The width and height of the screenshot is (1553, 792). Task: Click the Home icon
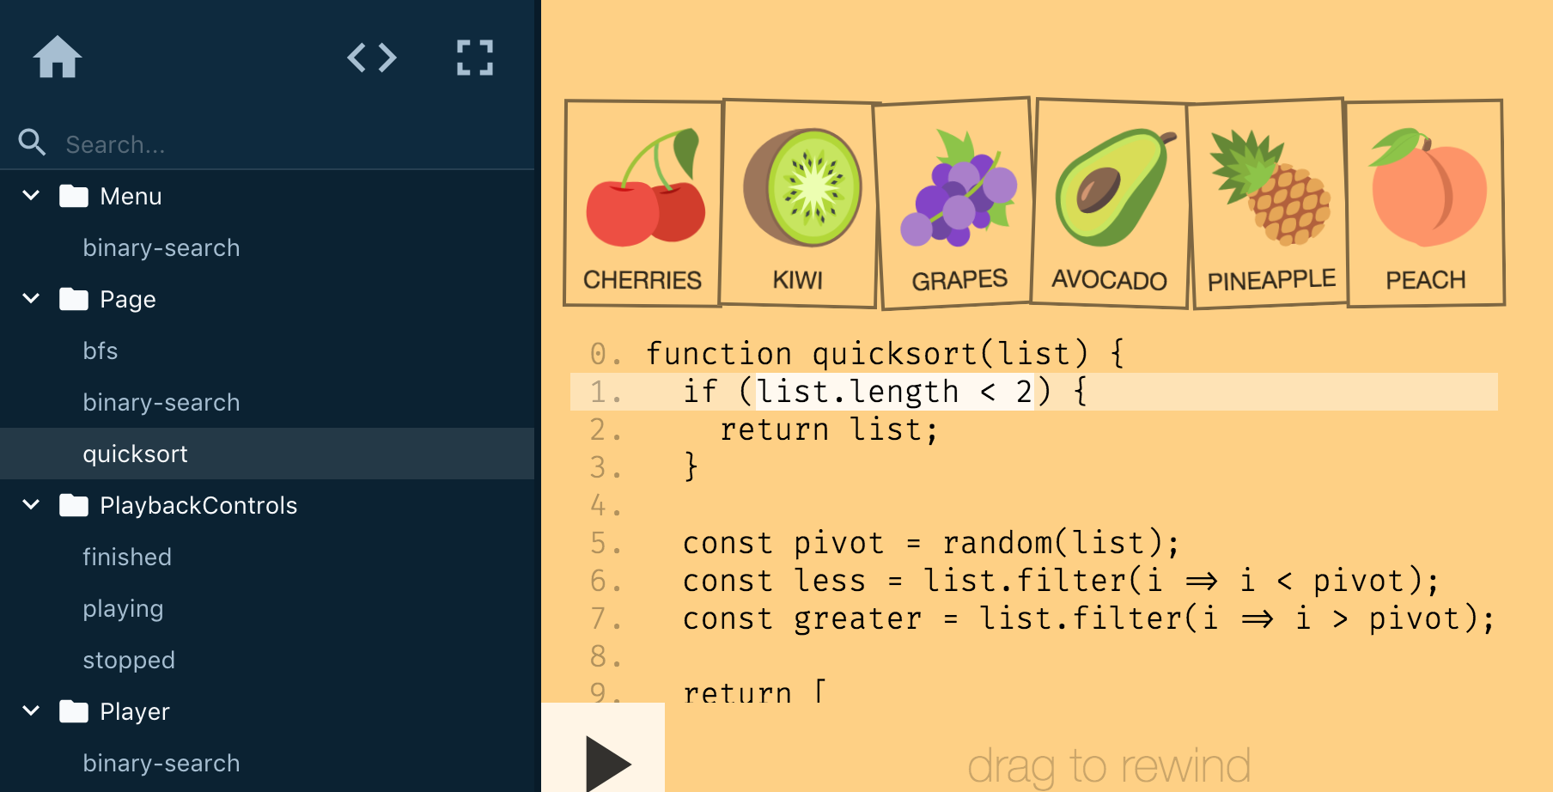[x=58, y=57]
